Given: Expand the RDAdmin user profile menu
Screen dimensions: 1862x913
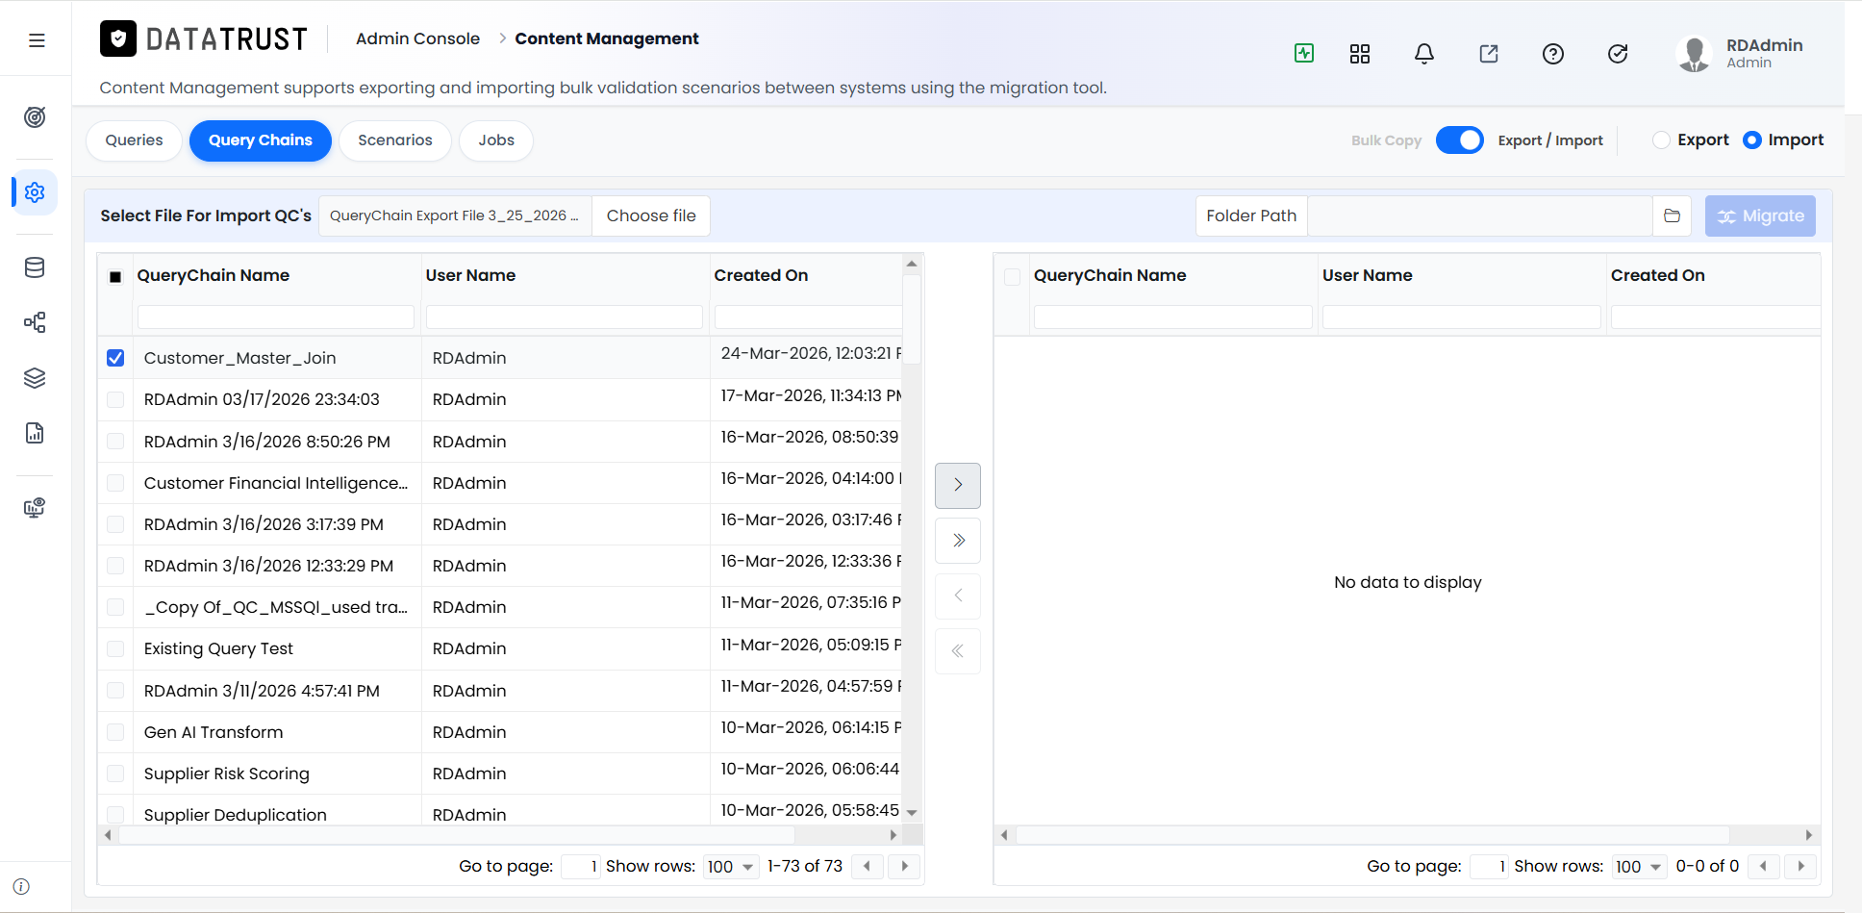Looking at the screenshot, I should click(x=1741, y=54).
